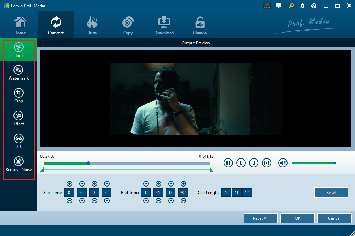Pause the video preview playback
This screenshot has height=236, width=355.
(x=228, y=163)
